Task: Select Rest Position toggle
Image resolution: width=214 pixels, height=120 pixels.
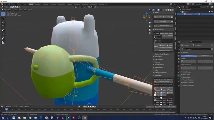Action: pyautogui.click(x=205, y=56)
